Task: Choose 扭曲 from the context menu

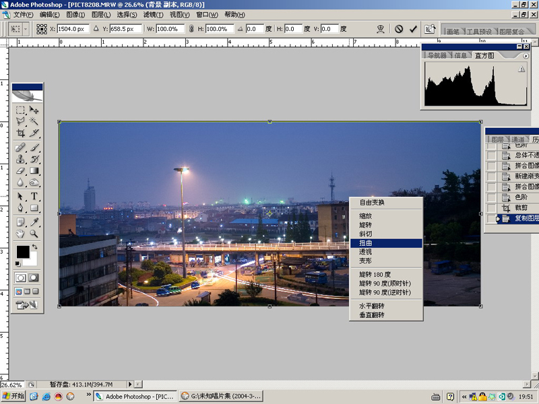Action: click(386, 243)
